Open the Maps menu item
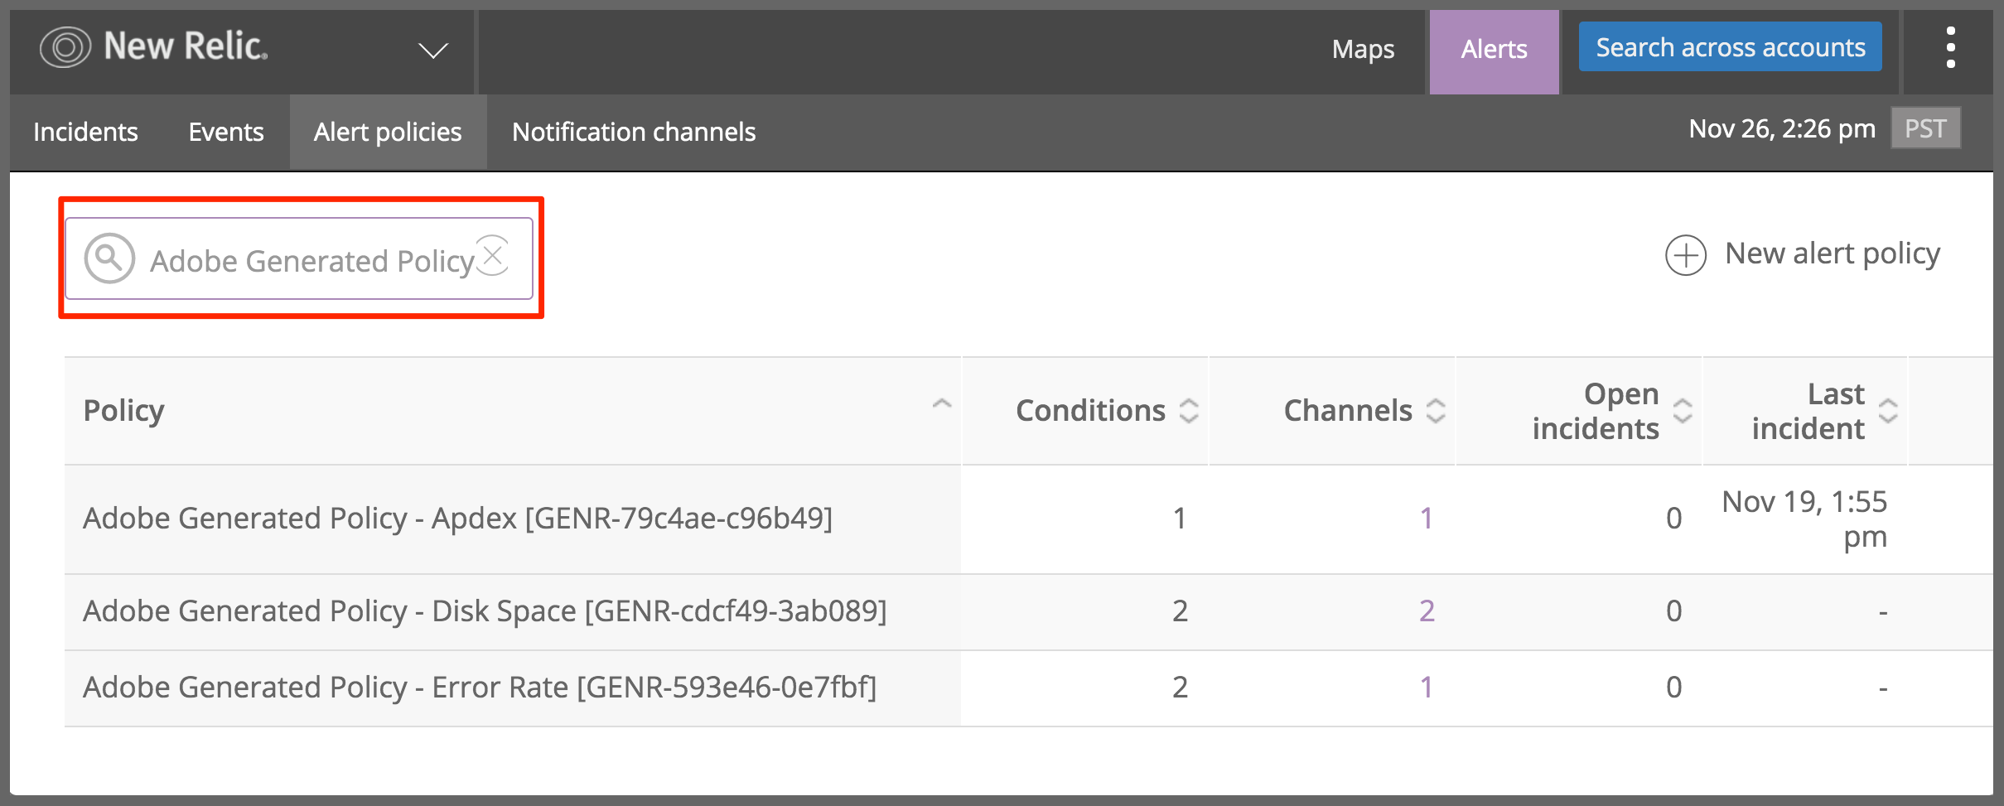Screen dimensions: 2004x806 tap(1363, 50)
